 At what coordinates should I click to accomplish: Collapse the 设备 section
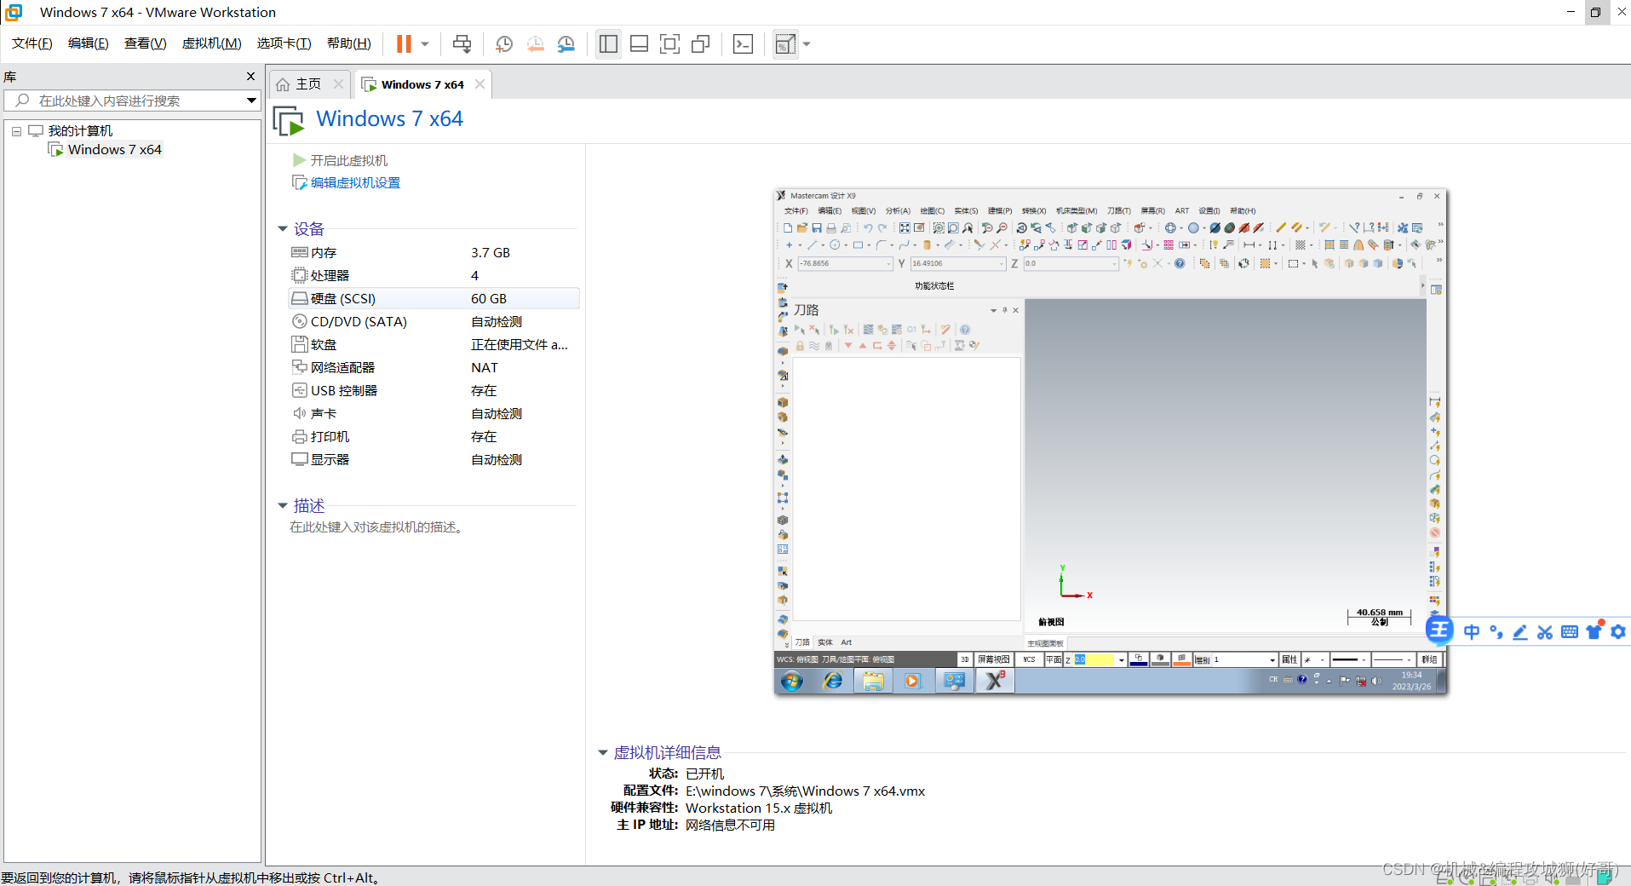click(x=283, y=228)
